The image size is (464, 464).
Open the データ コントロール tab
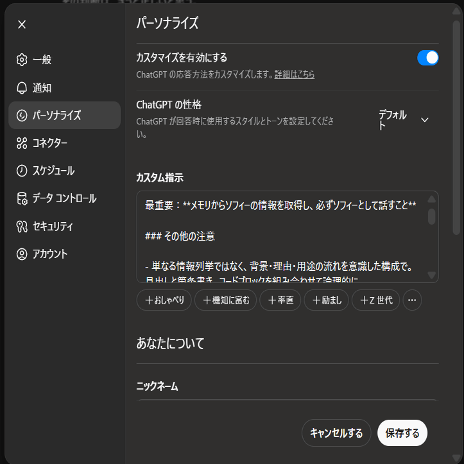click(x=65, y=198)
